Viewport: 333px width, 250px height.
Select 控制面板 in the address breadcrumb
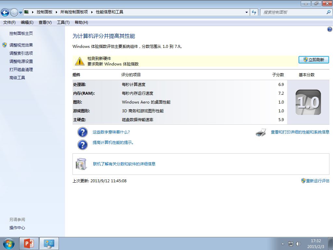pyautogui.click(x=44, y=12)
